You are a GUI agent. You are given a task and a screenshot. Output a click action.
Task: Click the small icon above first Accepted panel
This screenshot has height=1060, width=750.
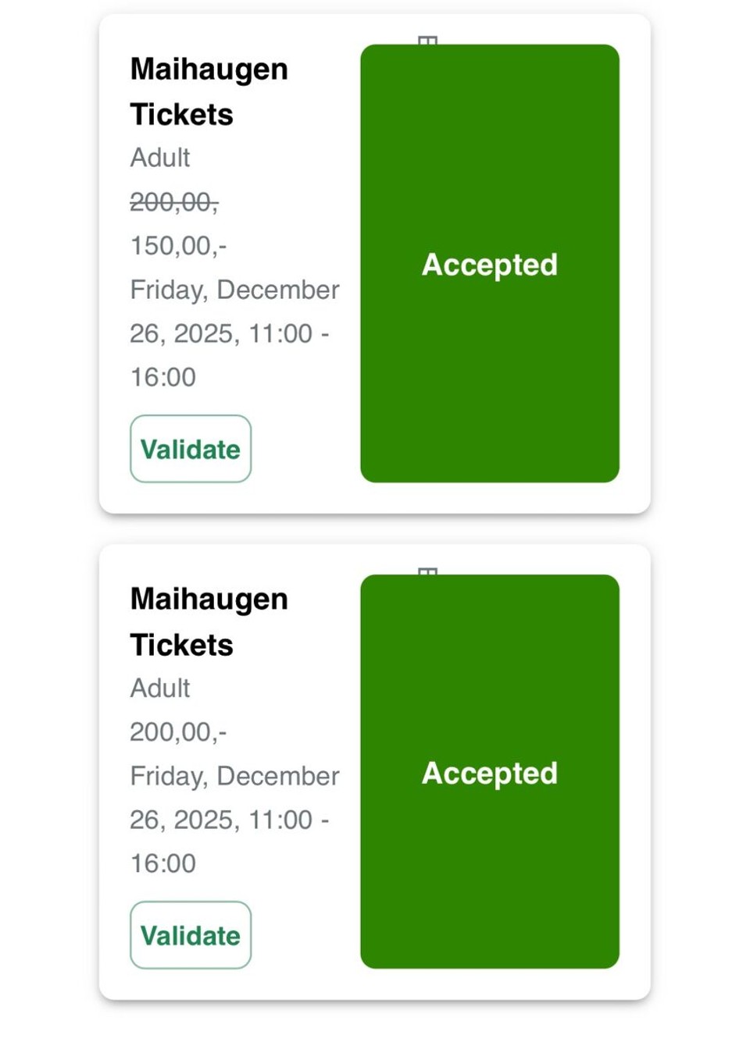(x=427, y=41)
